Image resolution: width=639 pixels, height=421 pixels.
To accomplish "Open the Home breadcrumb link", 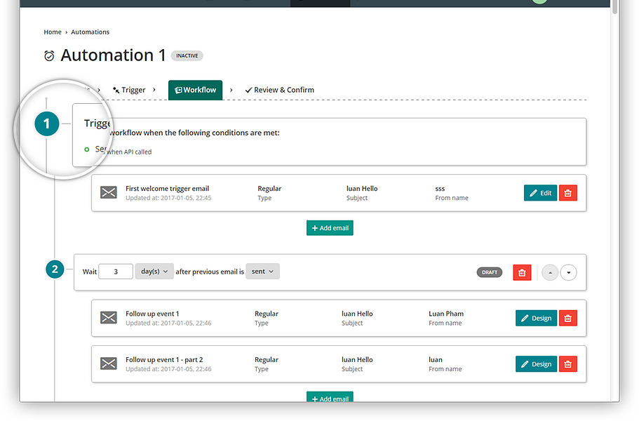I will 53,32.
